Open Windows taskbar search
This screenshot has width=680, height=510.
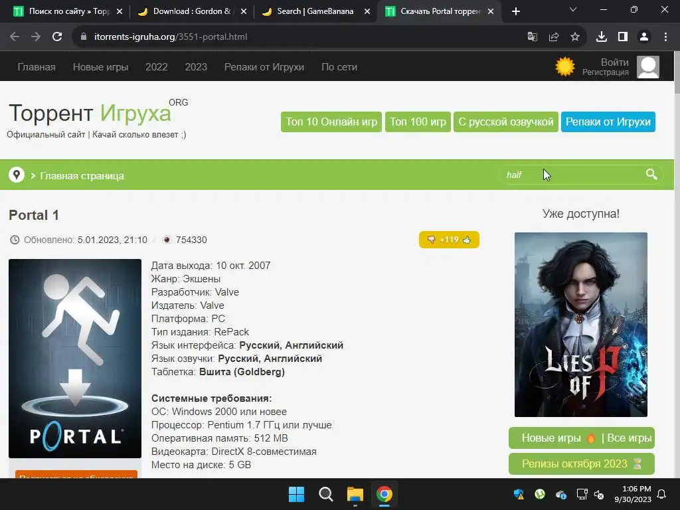click(325, 494)
